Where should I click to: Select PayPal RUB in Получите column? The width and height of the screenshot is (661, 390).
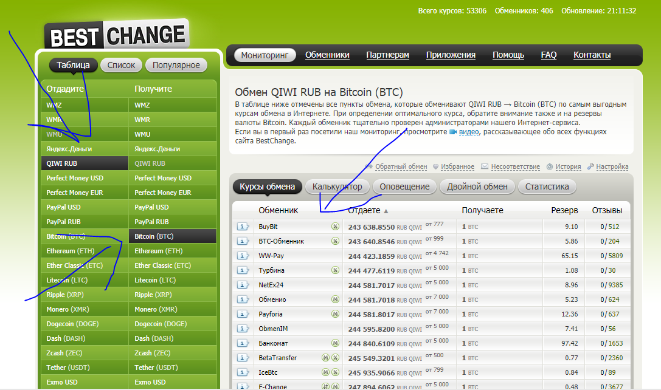173,222
